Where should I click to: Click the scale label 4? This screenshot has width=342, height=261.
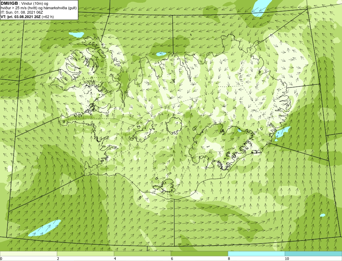pos(115,259)
